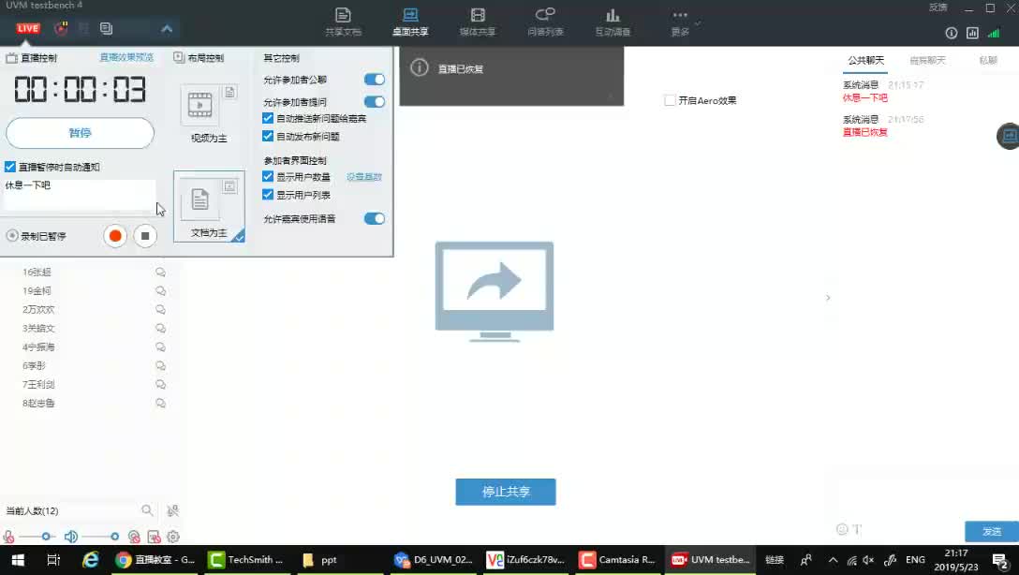
Task: Click the 停止共享 stop sharing button
Action: (506, 492)
